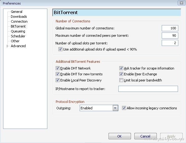Open the Downloads preferences page
Screen dimensions: 186x143
pyautogui.click(x=19, y=17)
